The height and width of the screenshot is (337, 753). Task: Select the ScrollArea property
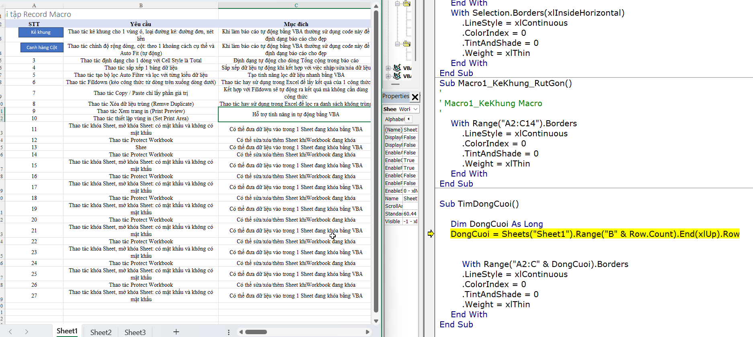pyautogui.click(x=401, y=206)
